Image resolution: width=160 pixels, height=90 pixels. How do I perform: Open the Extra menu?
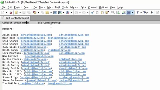pos(83,7)
